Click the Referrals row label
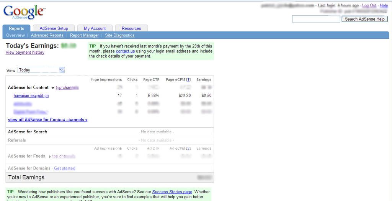392x201 pixels. pos(17,140)
